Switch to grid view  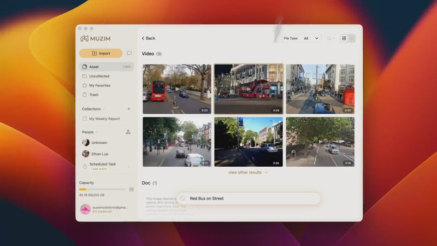click(x=344, y=38)
